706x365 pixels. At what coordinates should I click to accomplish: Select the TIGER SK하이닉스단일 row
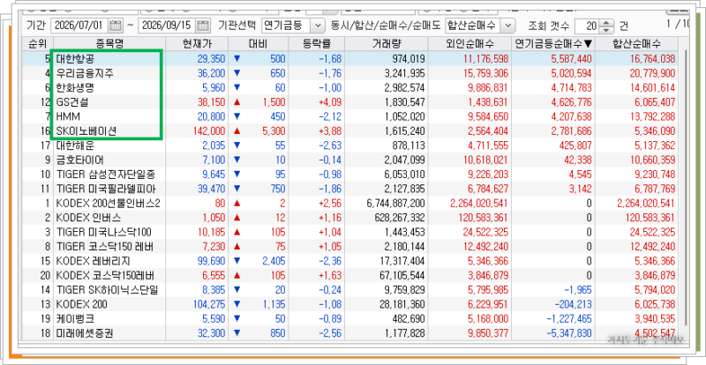(x=350, y=290)
